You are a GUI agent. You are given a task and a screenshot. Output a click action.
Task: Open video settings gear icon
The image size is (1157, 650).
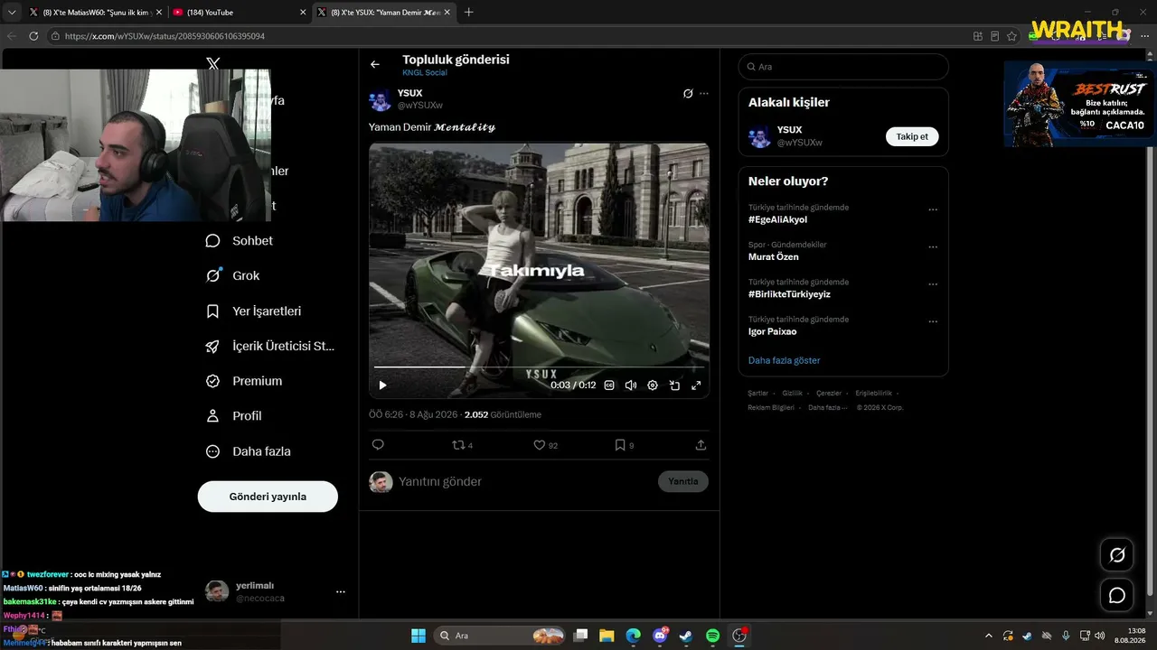click(x=653, y=385)
